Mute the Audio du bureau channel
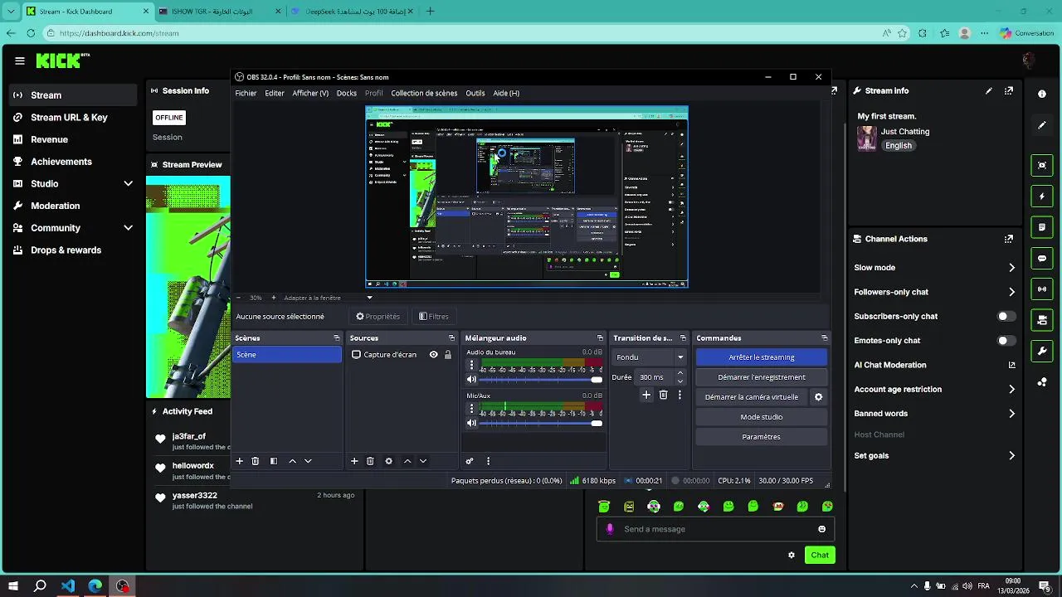Image resolution: width=1062 pixels, height=597 pixels. coord(472,380)
